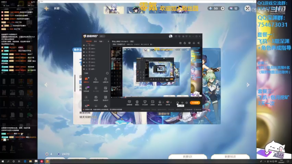Viewport: 292px width, 164px height.
Task: Select the 全屏 1 source row
Action: click(x=96, y=69)
